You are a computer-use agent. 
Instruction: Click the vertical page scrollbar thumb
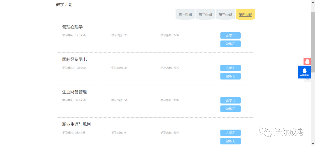click(313, 42)
